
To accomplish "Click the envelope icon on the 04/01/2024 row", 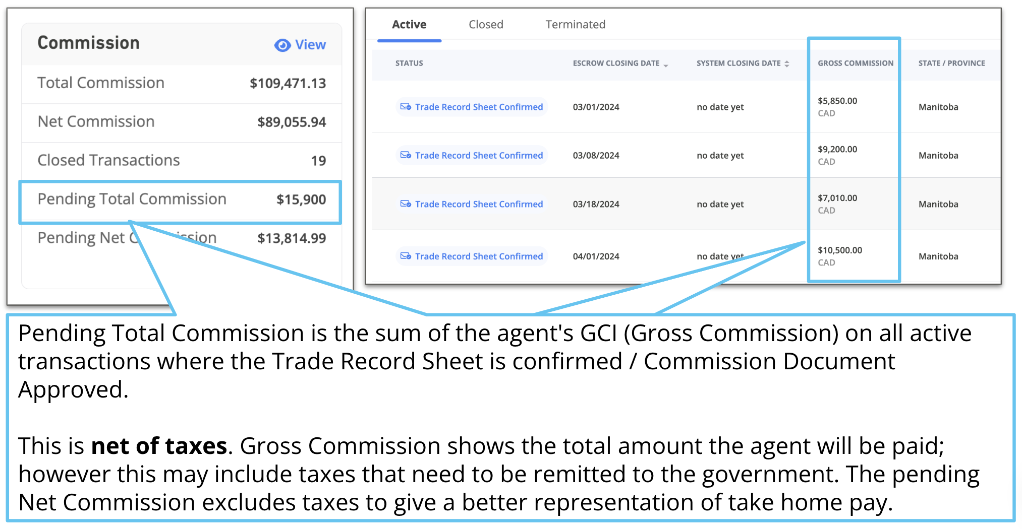I will (x=405, y=256).
